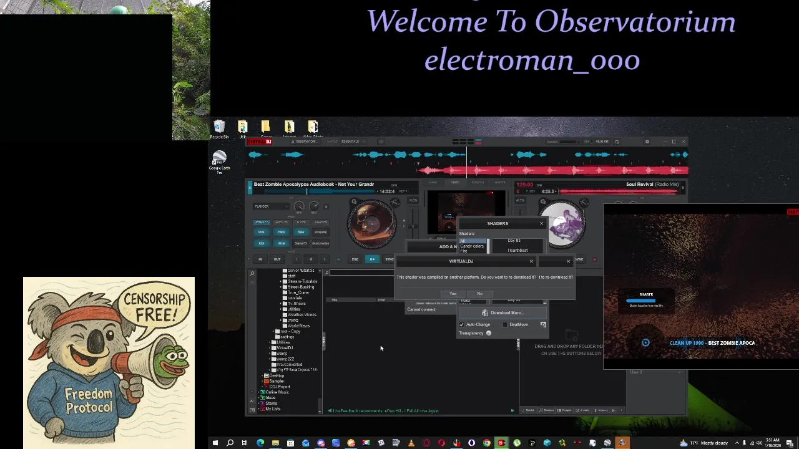Switch to the VIDEO mixer tab
The image size is (799, 449).
pos(455,182)
